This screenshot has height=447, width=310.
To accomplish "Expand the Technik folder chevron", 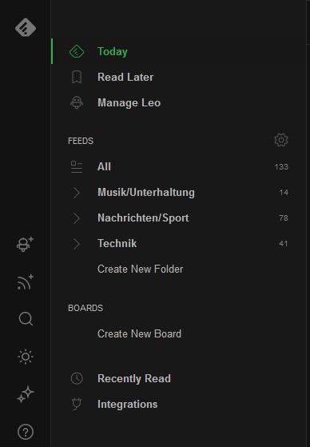I will [x=77, y=244].
